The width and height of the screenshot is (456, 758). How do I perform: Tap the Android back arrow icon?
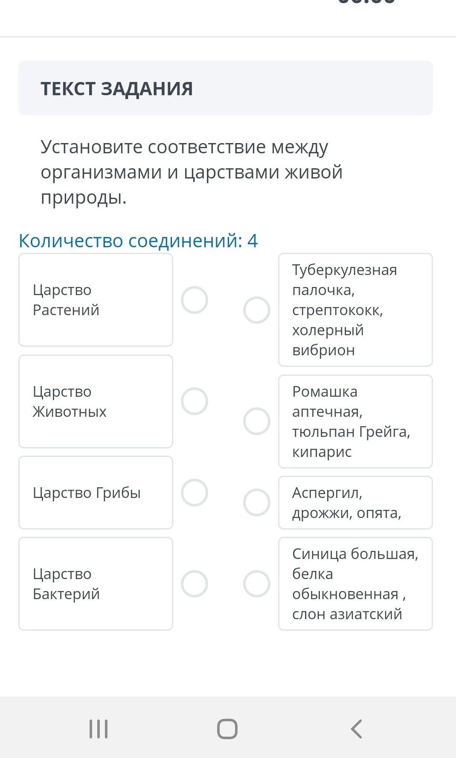coord(357,729)
